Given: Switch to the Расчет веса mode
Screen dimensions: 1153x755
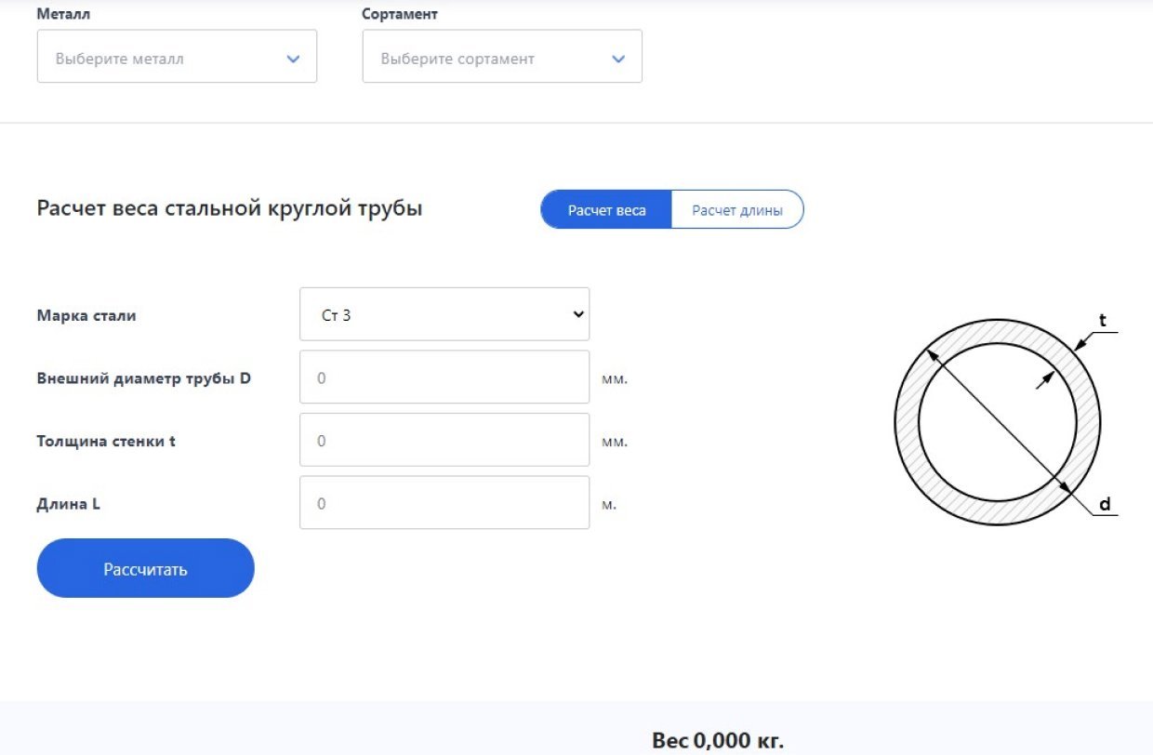Looking at the screenshot, I should (x=606, y=210).
